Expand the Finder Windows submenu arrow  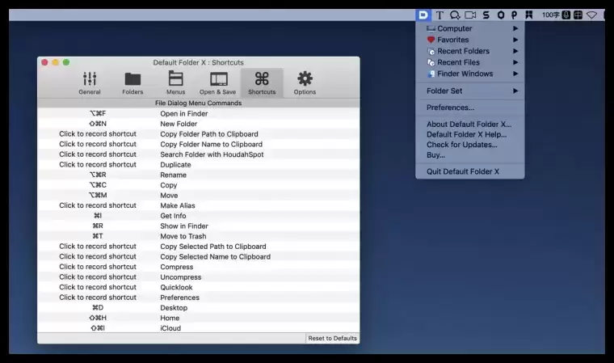click(515, 74)
